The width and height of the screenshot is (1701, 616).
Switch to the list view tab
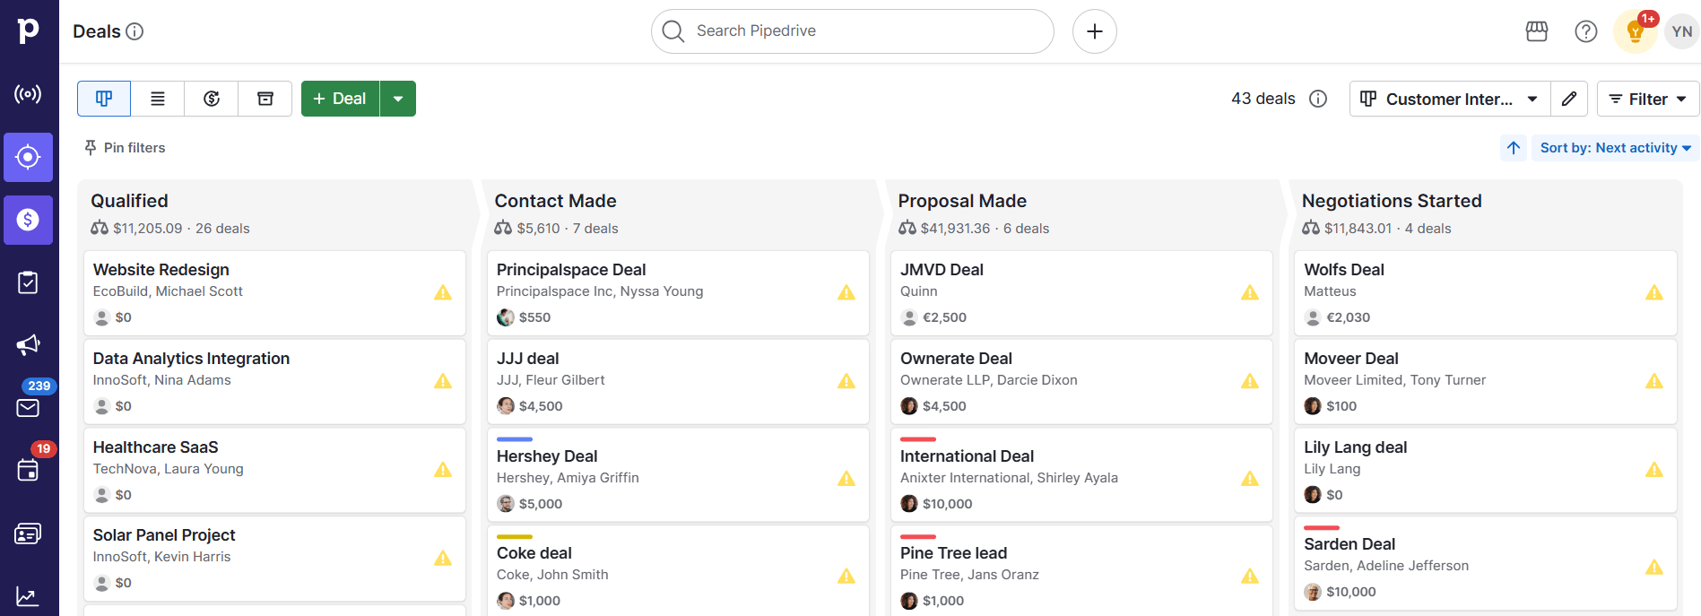coord(157,98)
